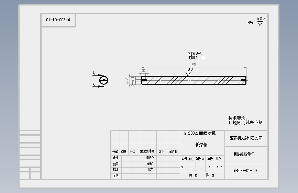The height and width of the screenshot is (193, 298).
Task: Click the quantity value '2'
Action: [210, 167]
